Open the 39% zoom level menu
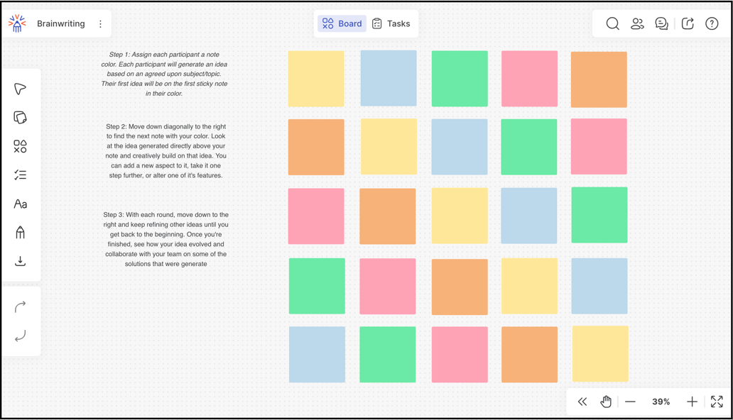 (661, 402)
